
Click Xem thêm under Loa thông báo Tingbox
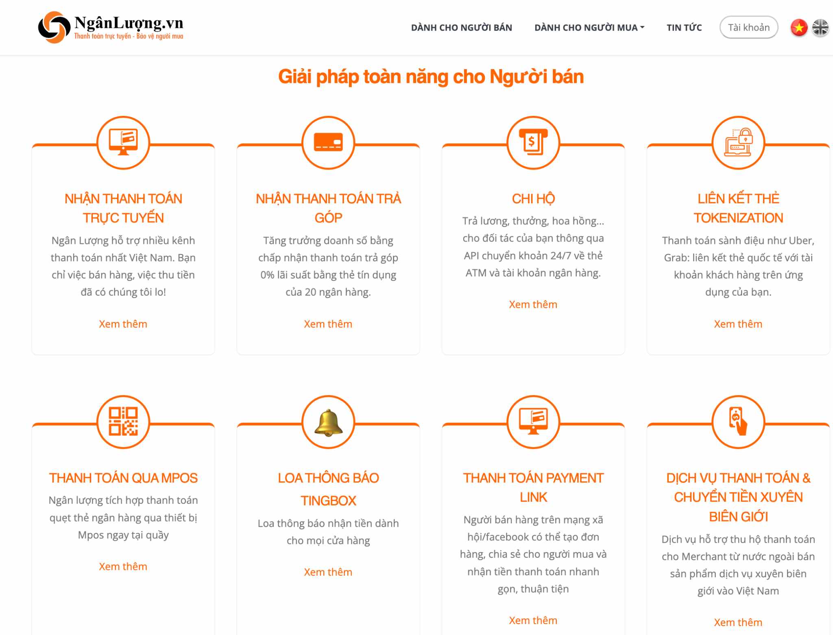click(328, 572)
